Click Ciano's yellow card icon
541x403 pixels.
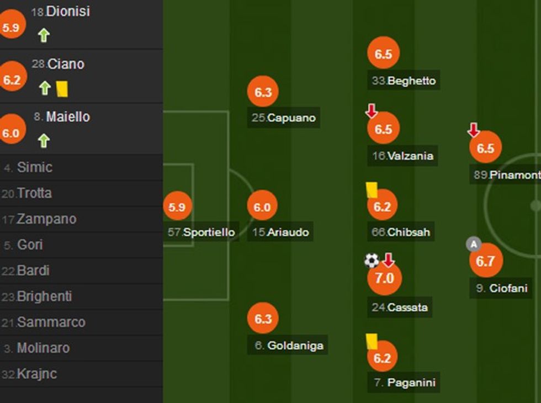click(x=62, y=88)
